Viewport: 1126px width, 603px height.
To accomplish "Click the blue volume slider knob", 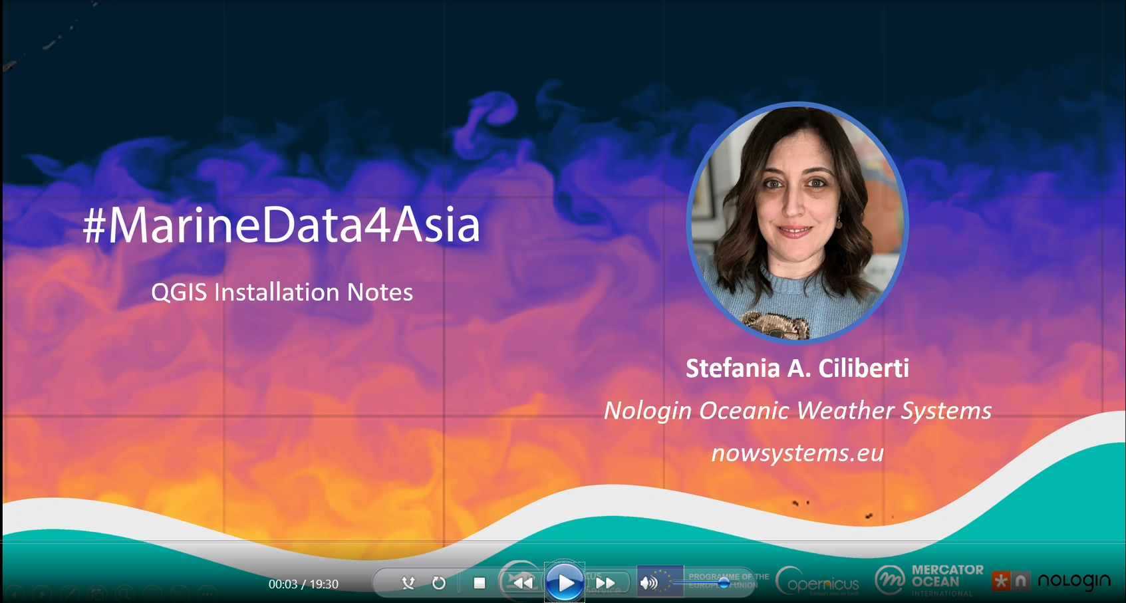I will (724, 583).
